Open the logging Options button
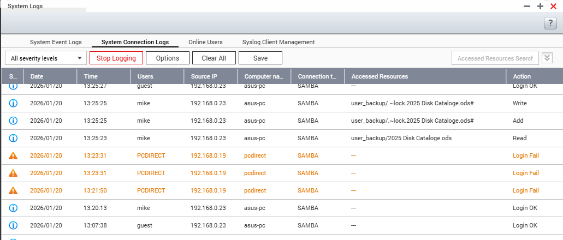The image size is (563, 240). click(167, 58)
